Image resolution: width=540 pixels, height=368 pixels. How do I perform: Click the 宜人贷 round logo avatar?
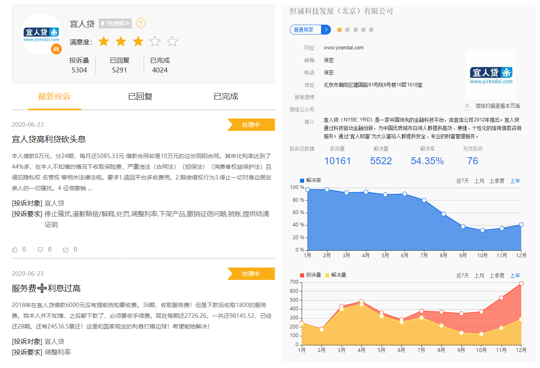click(x=41, y=34)
